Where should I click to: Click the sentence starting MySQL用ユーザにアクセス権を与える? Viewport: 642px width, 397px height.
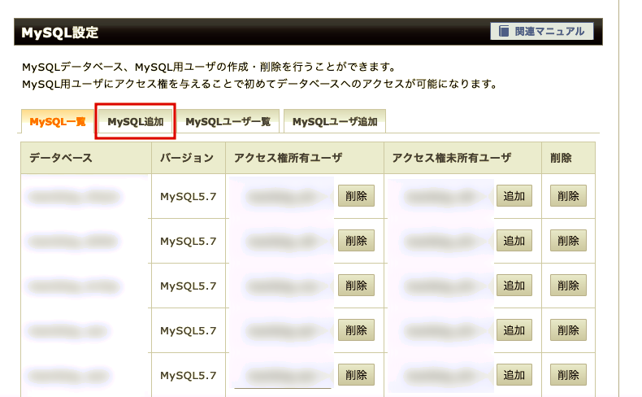pyautogui.click(x=260, y=84)
